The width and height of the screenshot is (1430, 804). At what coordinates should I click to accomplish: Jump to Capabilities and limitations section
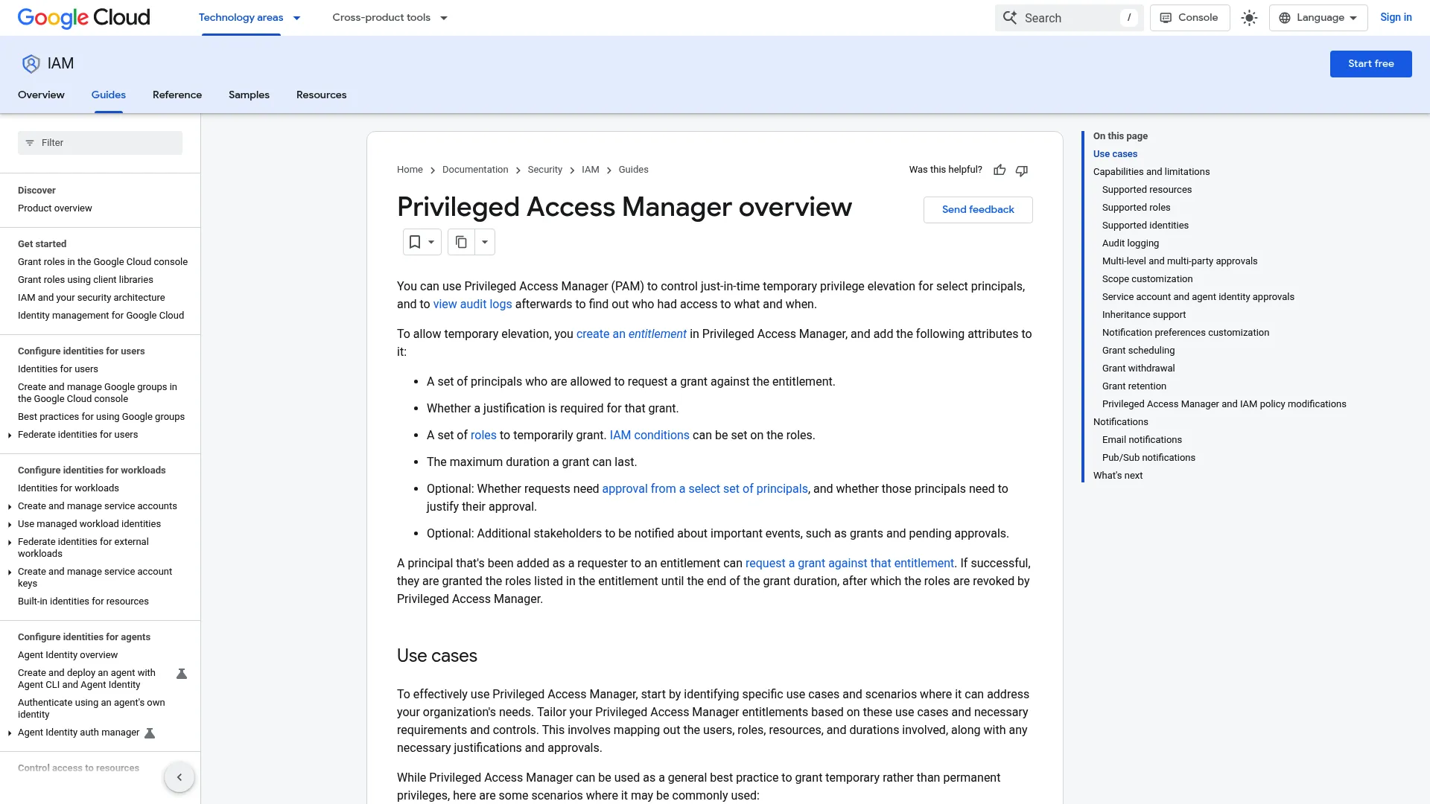[x=1151, y=172]
